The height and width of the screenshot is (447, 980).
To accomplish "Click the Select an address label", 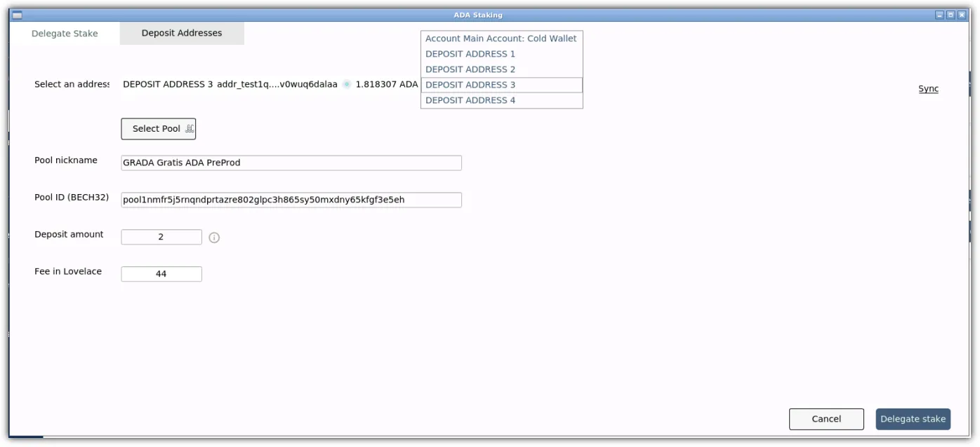I will 72,84.
